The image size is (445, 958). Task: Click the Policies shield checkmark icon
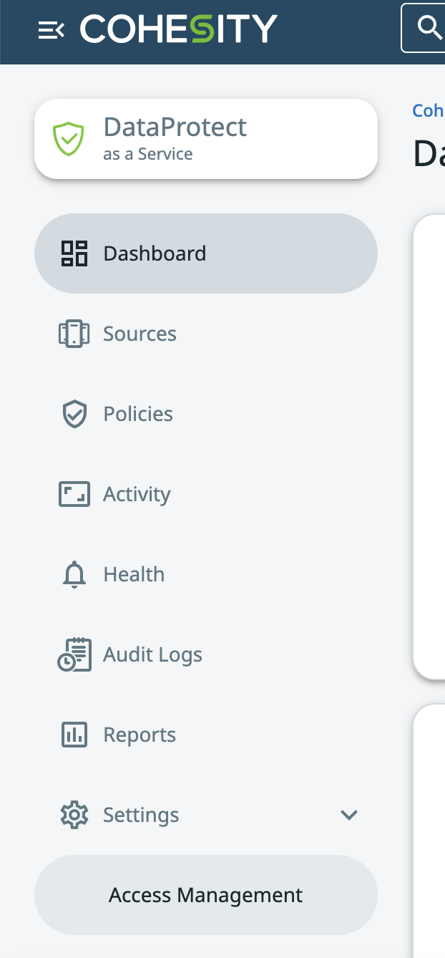[74, 414]
